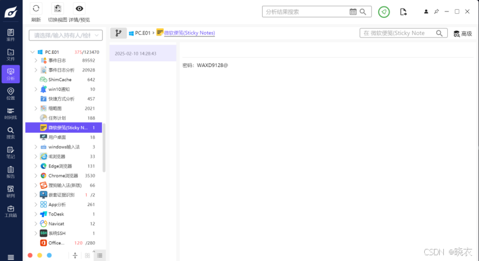Viewport: 479px width, 261px height.
Task: Collapse the PC.E01 tree node
Action: (x=32, y=52)
